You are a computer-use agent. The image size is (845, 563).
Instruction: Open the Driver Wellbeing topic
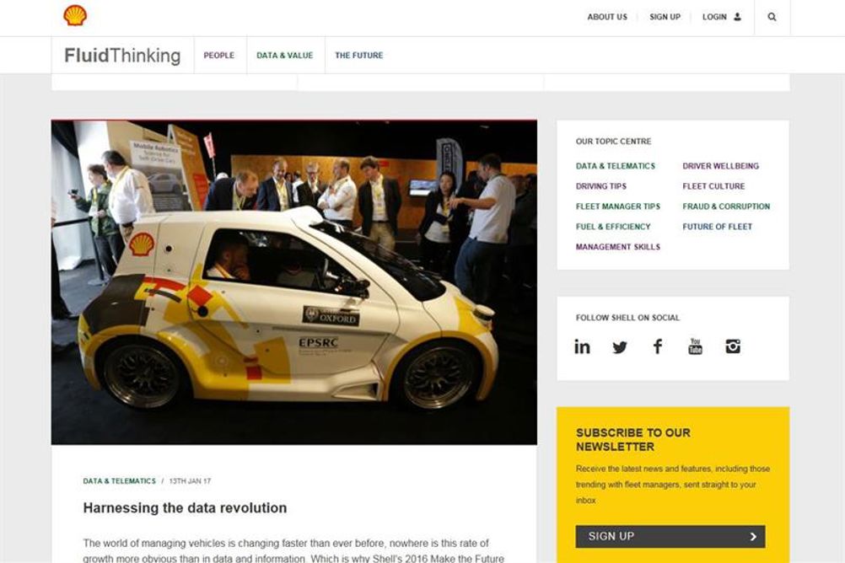pyautogui.click(x=720, y=166)
